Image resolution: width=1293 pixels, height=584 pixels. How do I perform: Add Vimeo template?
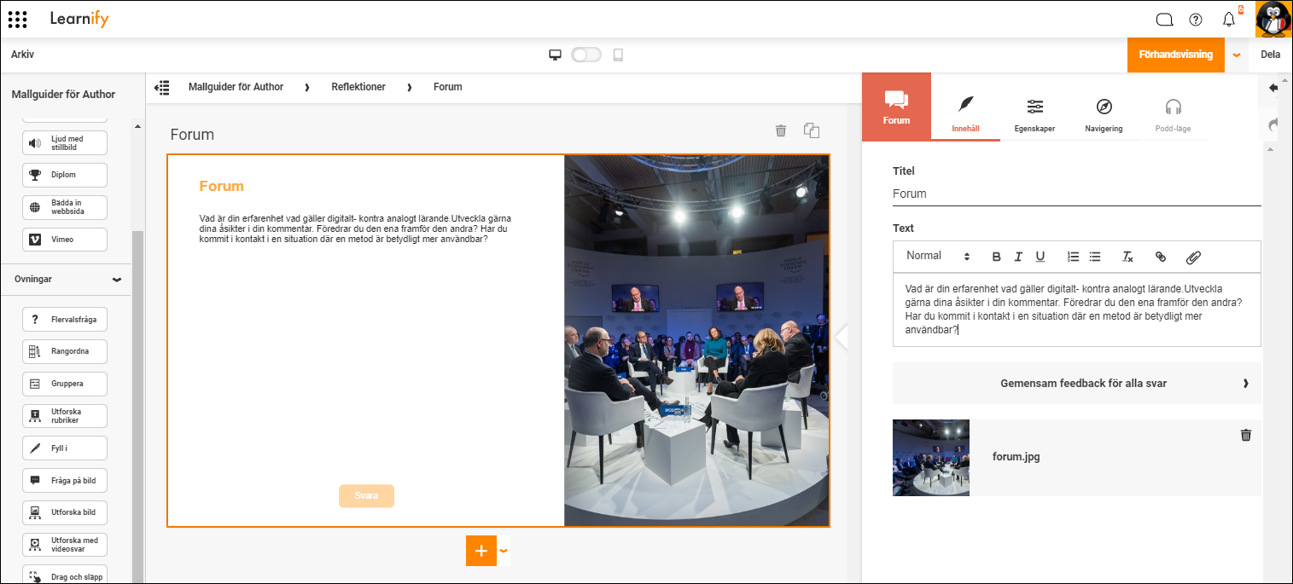tap(65, 240)
